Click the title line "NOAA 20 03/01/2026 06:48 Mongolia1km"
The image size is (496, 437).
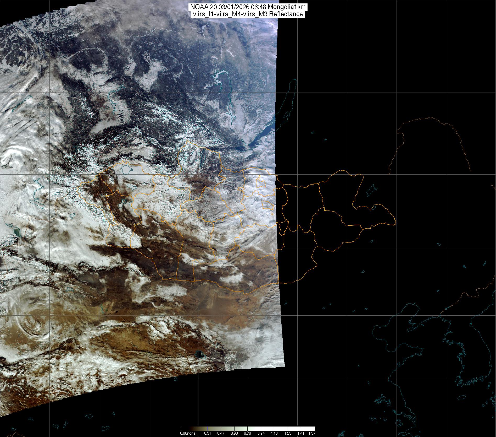[248, 7]
